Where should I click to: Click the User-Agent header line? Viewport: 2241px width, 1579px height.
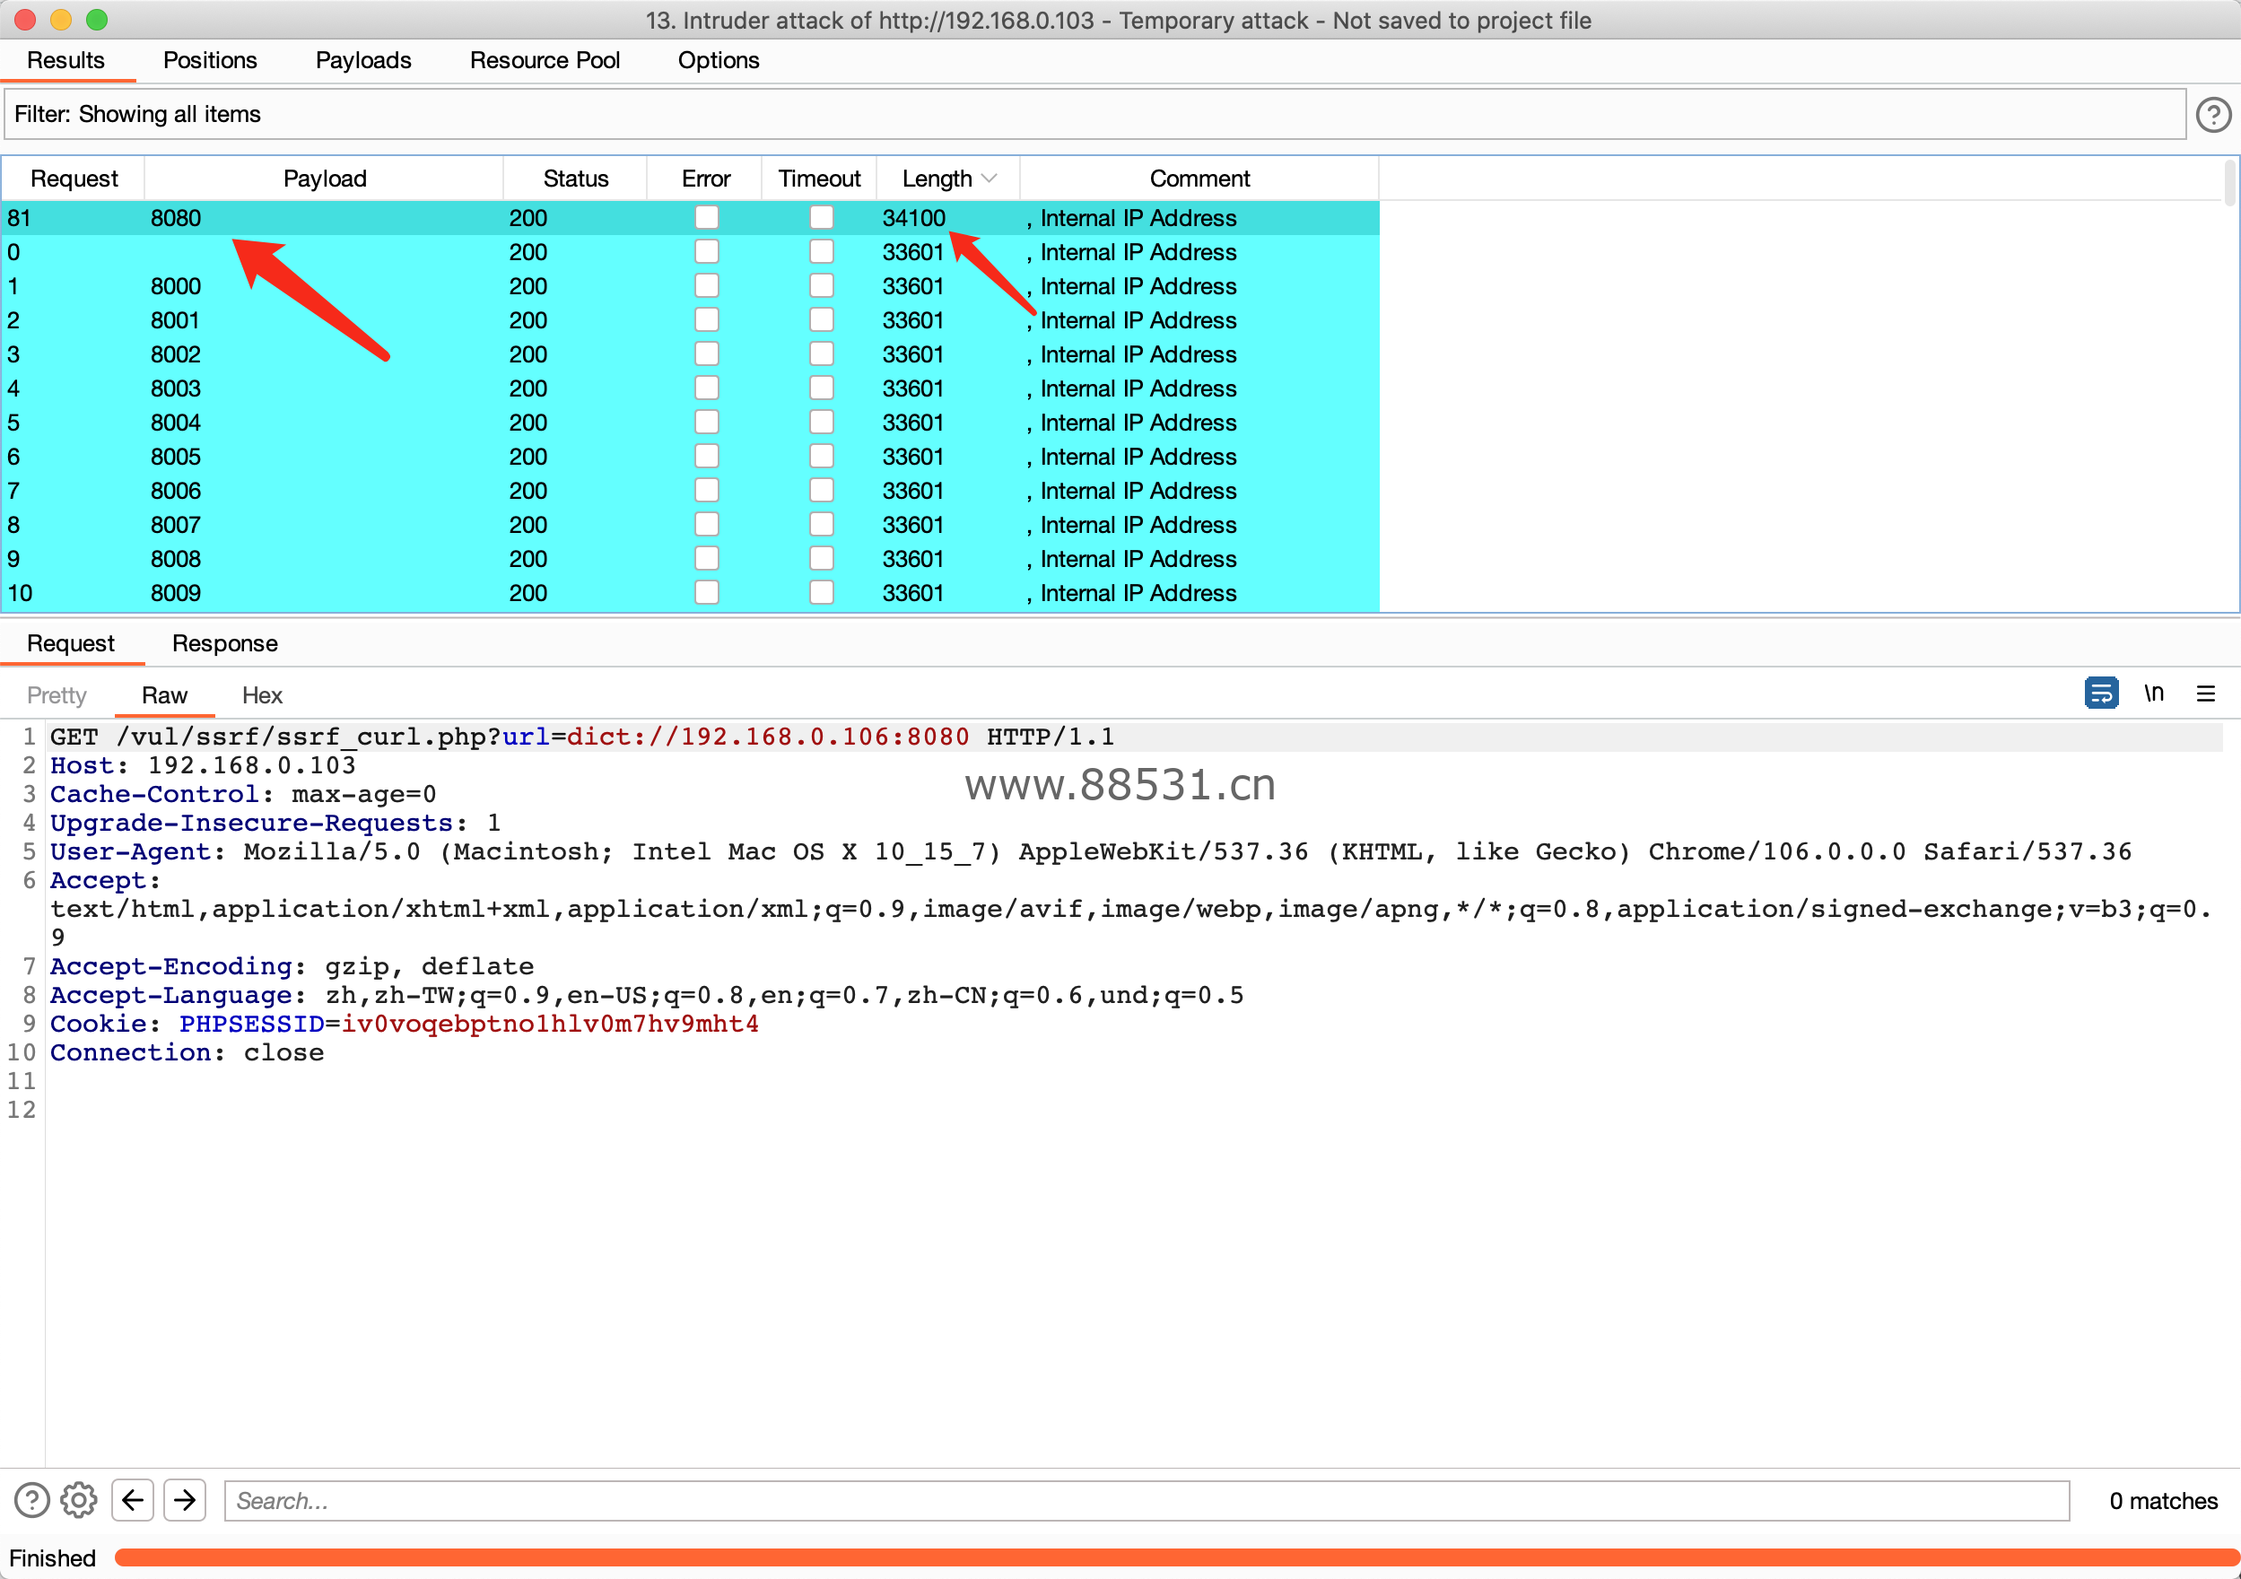click(x=1090, y=851)
